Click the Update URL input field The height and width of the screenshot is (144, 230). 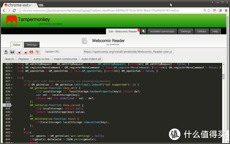coord(129,52)
